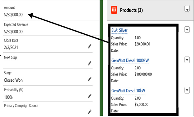Show GenWatt Diesel 10kW row actions dropdown
Image resolution: width=194 pixels, height=117 pixels.
(x=187, y=90)
